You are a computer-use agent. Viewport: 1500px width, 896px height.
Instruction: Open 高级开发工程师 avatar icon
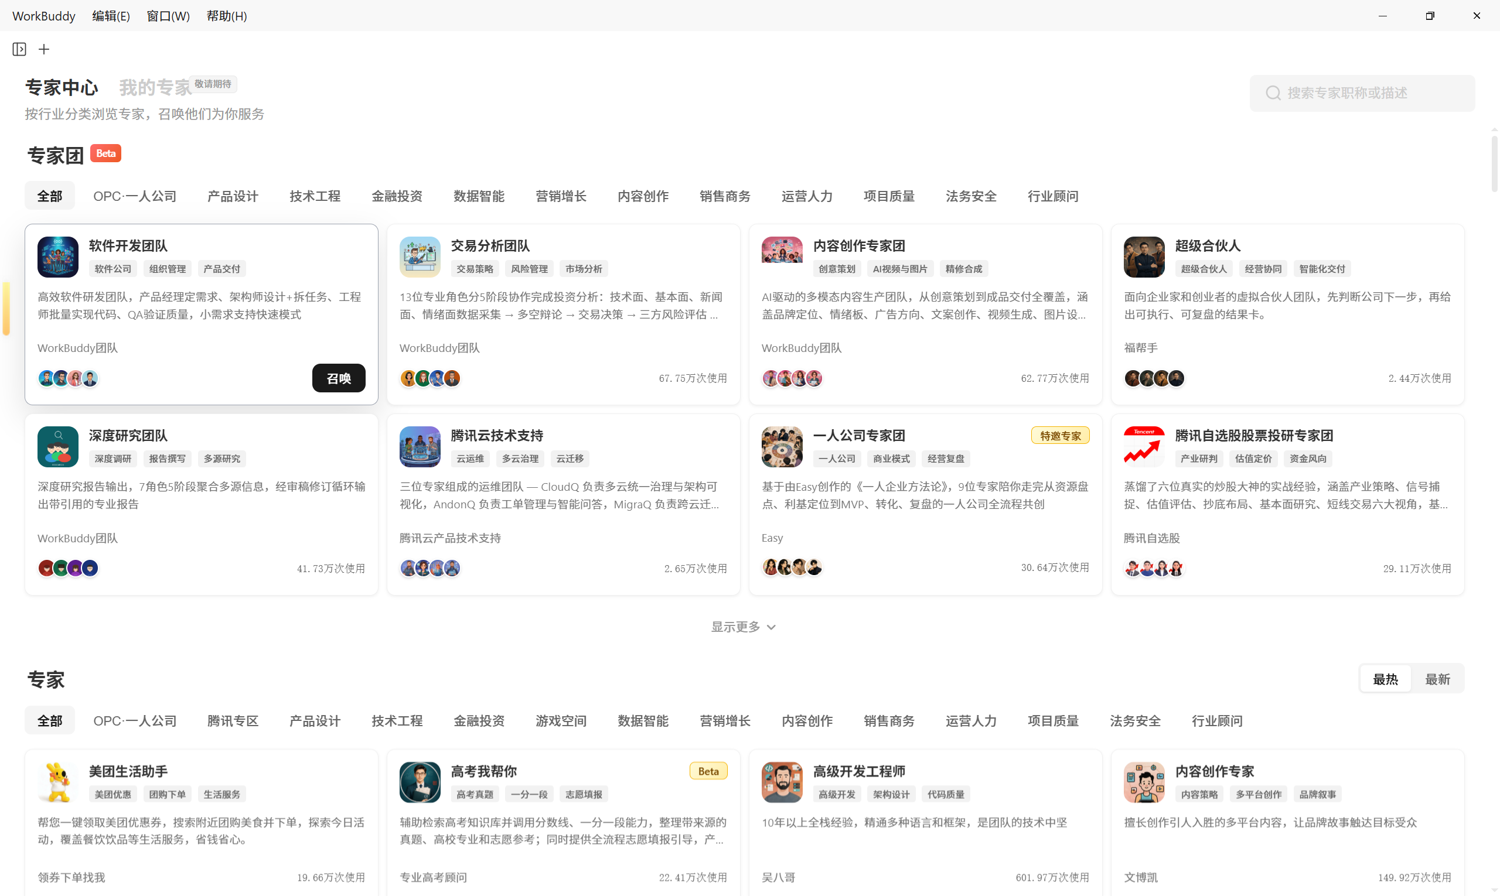(x=782, y=782)
